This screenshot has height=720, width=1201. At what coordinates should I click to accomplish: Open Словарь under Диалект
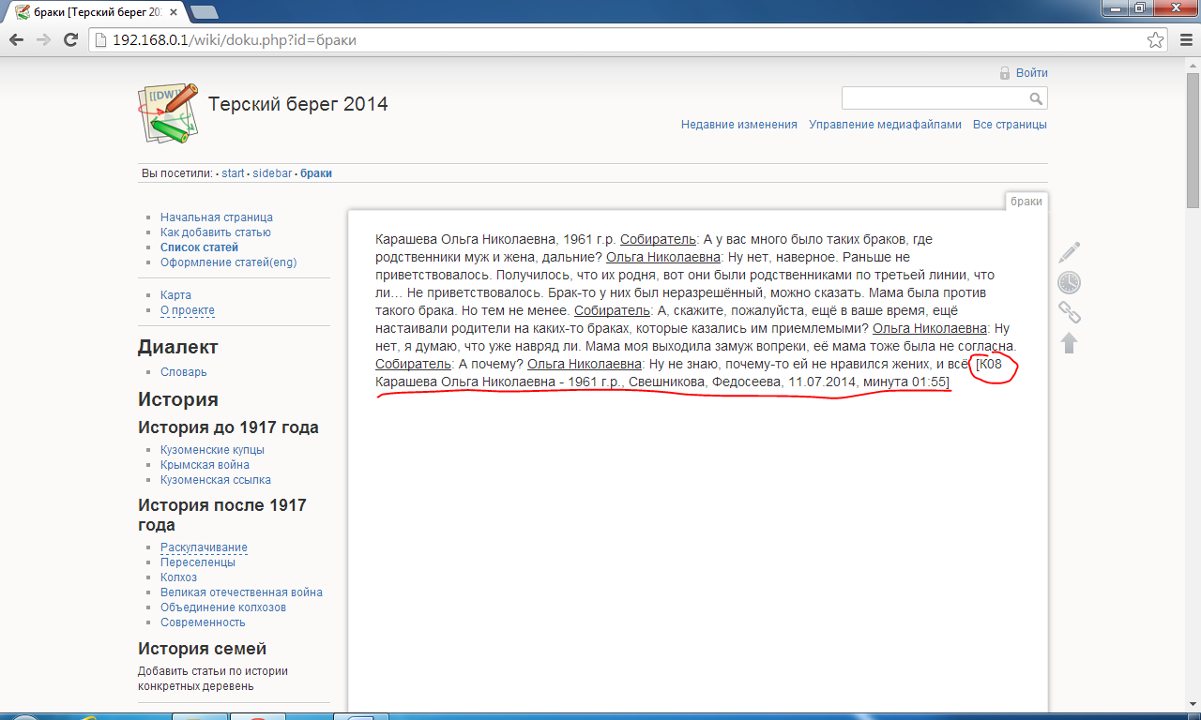(x=183, y=372)
